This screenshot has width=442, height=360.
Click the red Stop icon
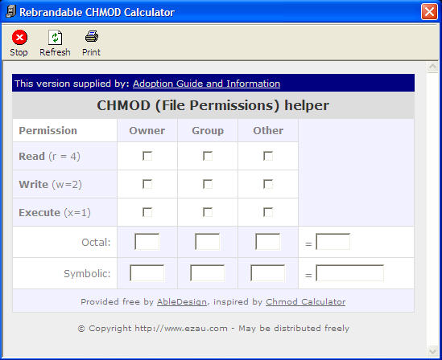click(19, 38)
